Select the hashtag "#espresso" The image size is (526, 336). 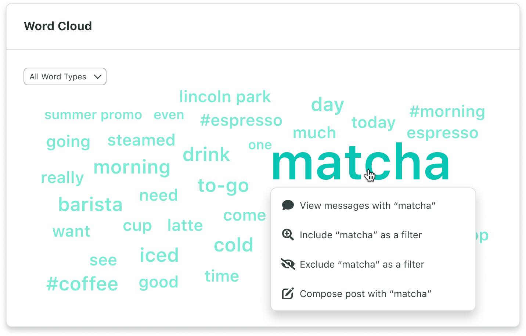(x=241, y=121)
